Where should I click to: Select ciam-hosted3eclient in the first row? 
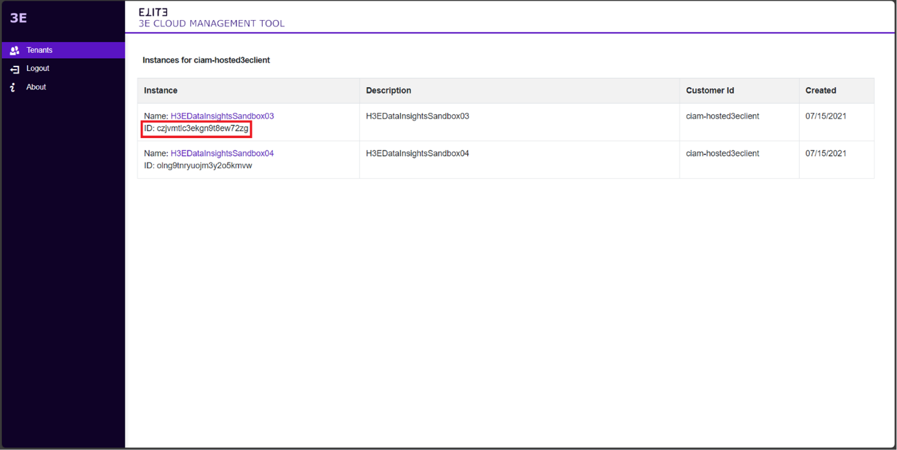click(721, 115)
